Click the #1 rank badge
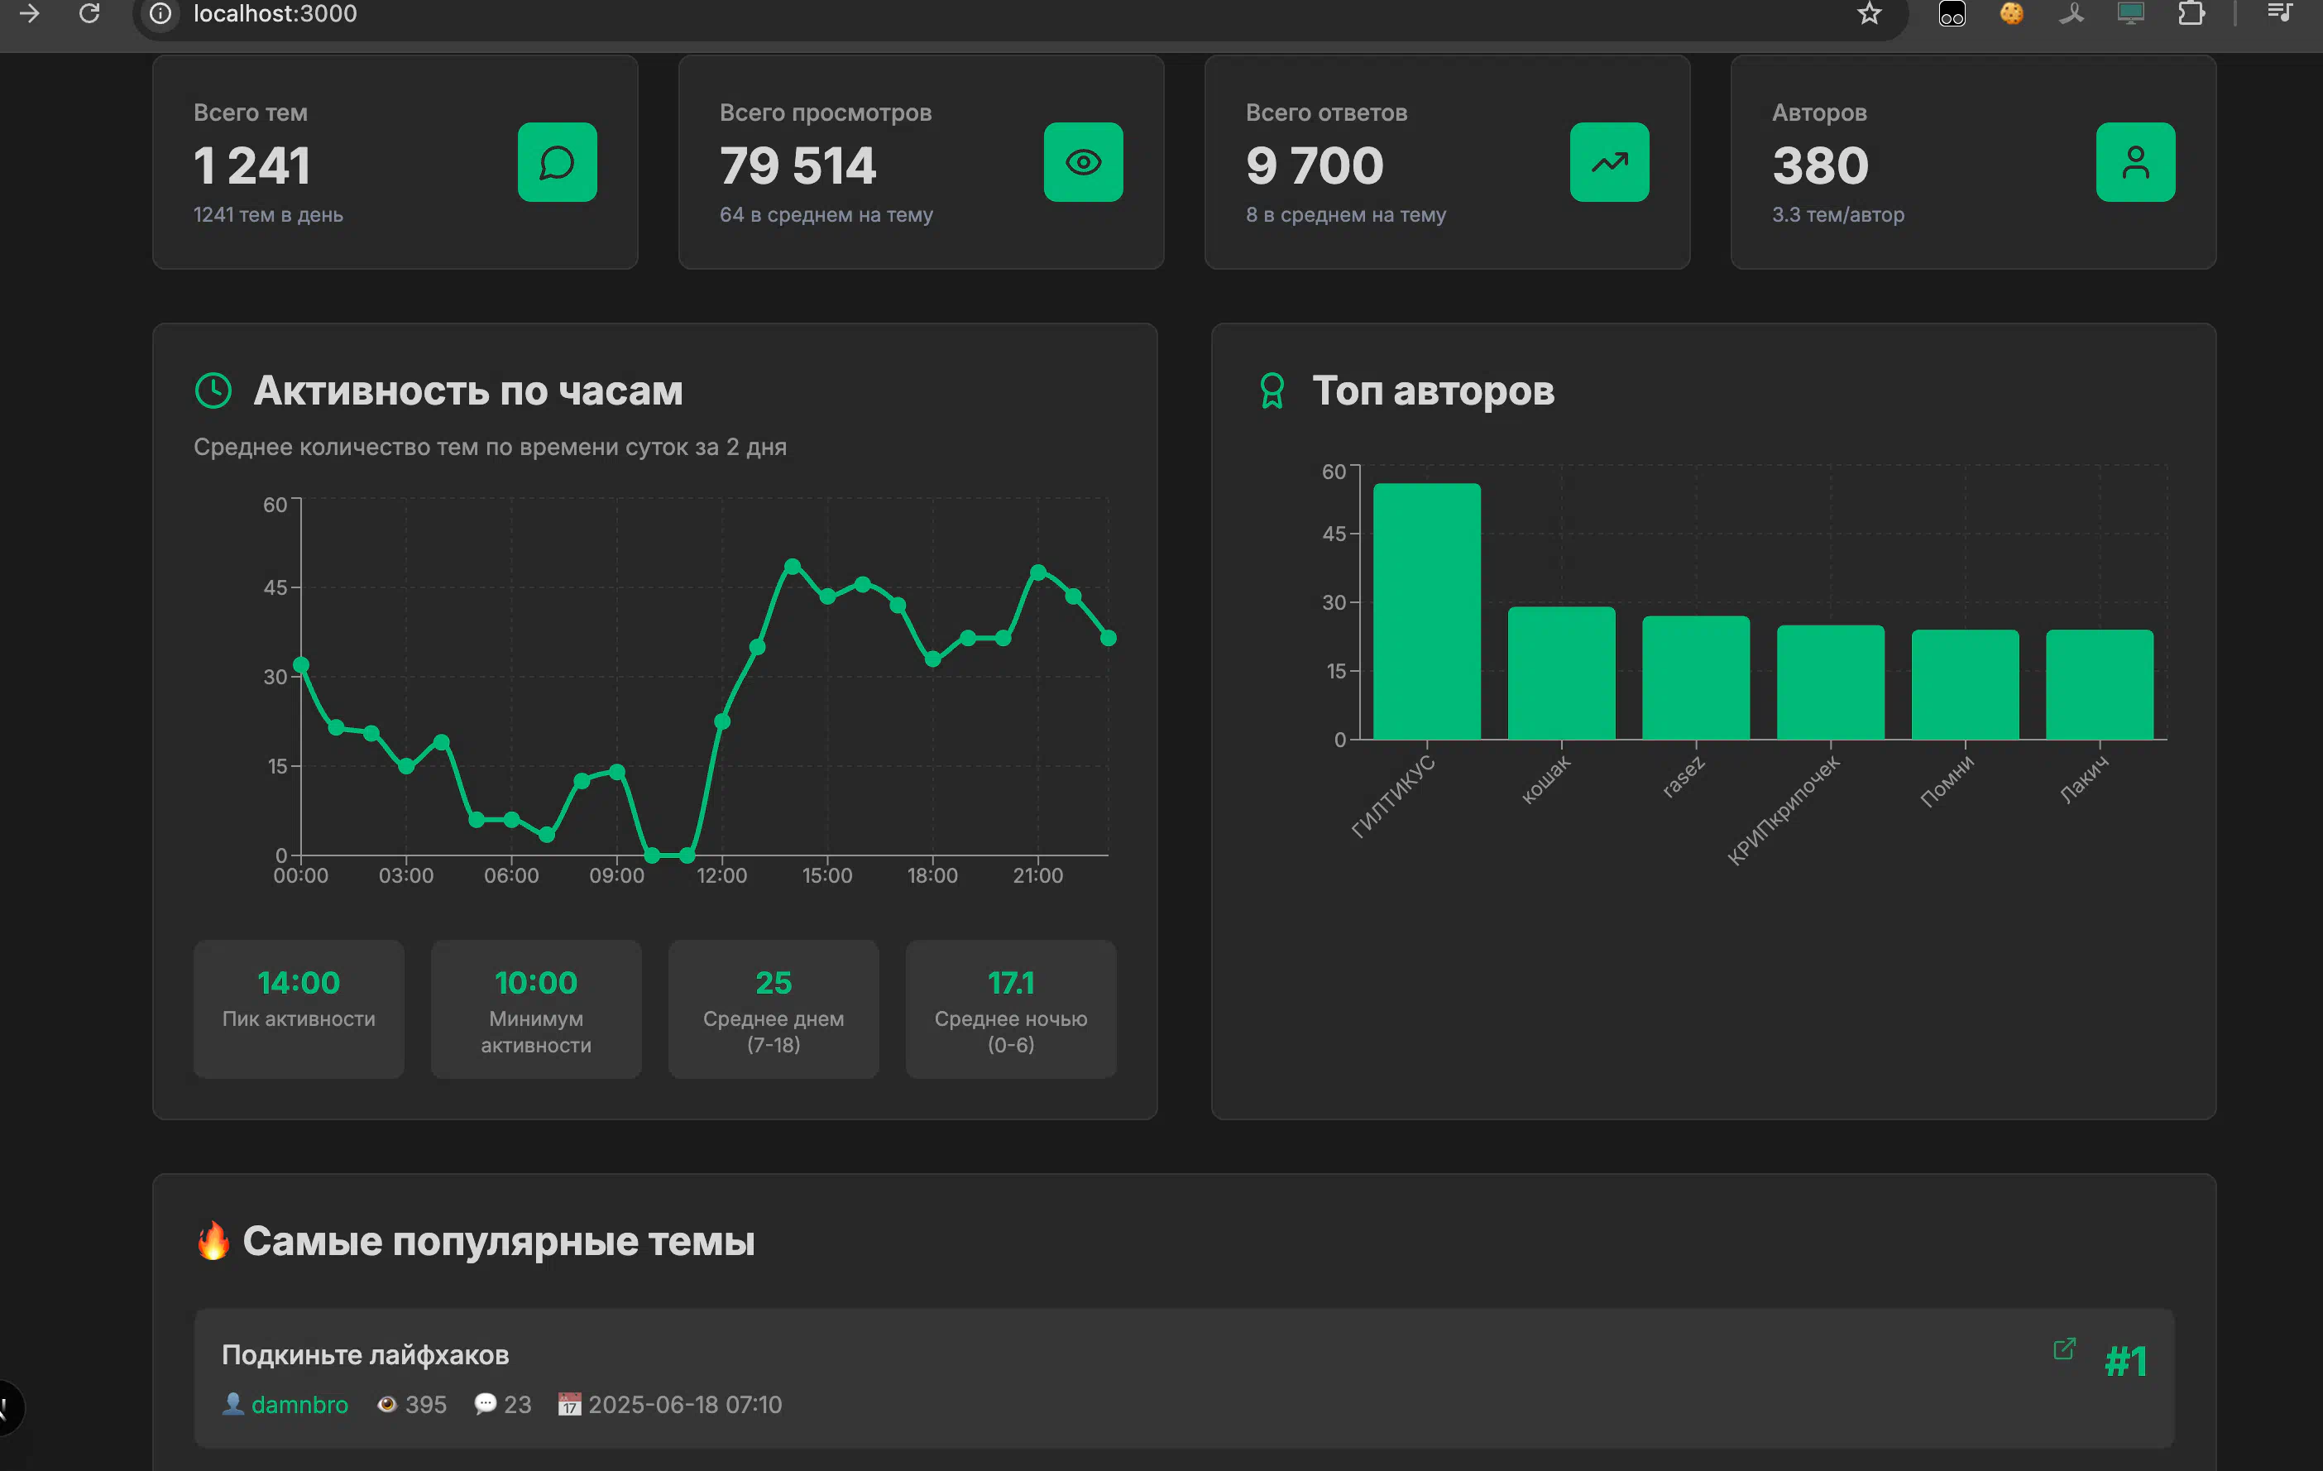The height and width of the screenshot is (1471, 2323). 2126,1361
